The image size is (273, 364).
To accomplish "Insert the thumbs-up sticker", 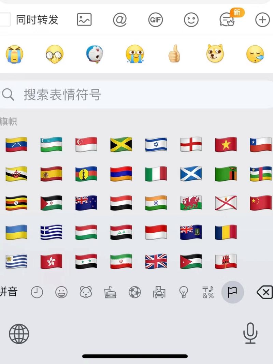I will point(174,54).
